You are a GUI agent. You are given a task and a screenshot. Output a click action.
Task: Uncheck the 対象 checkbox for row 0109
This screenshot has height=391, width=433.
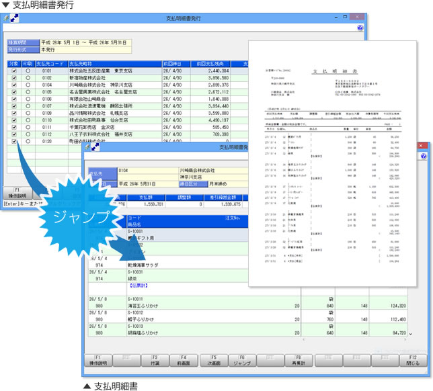tap(14, 113)
